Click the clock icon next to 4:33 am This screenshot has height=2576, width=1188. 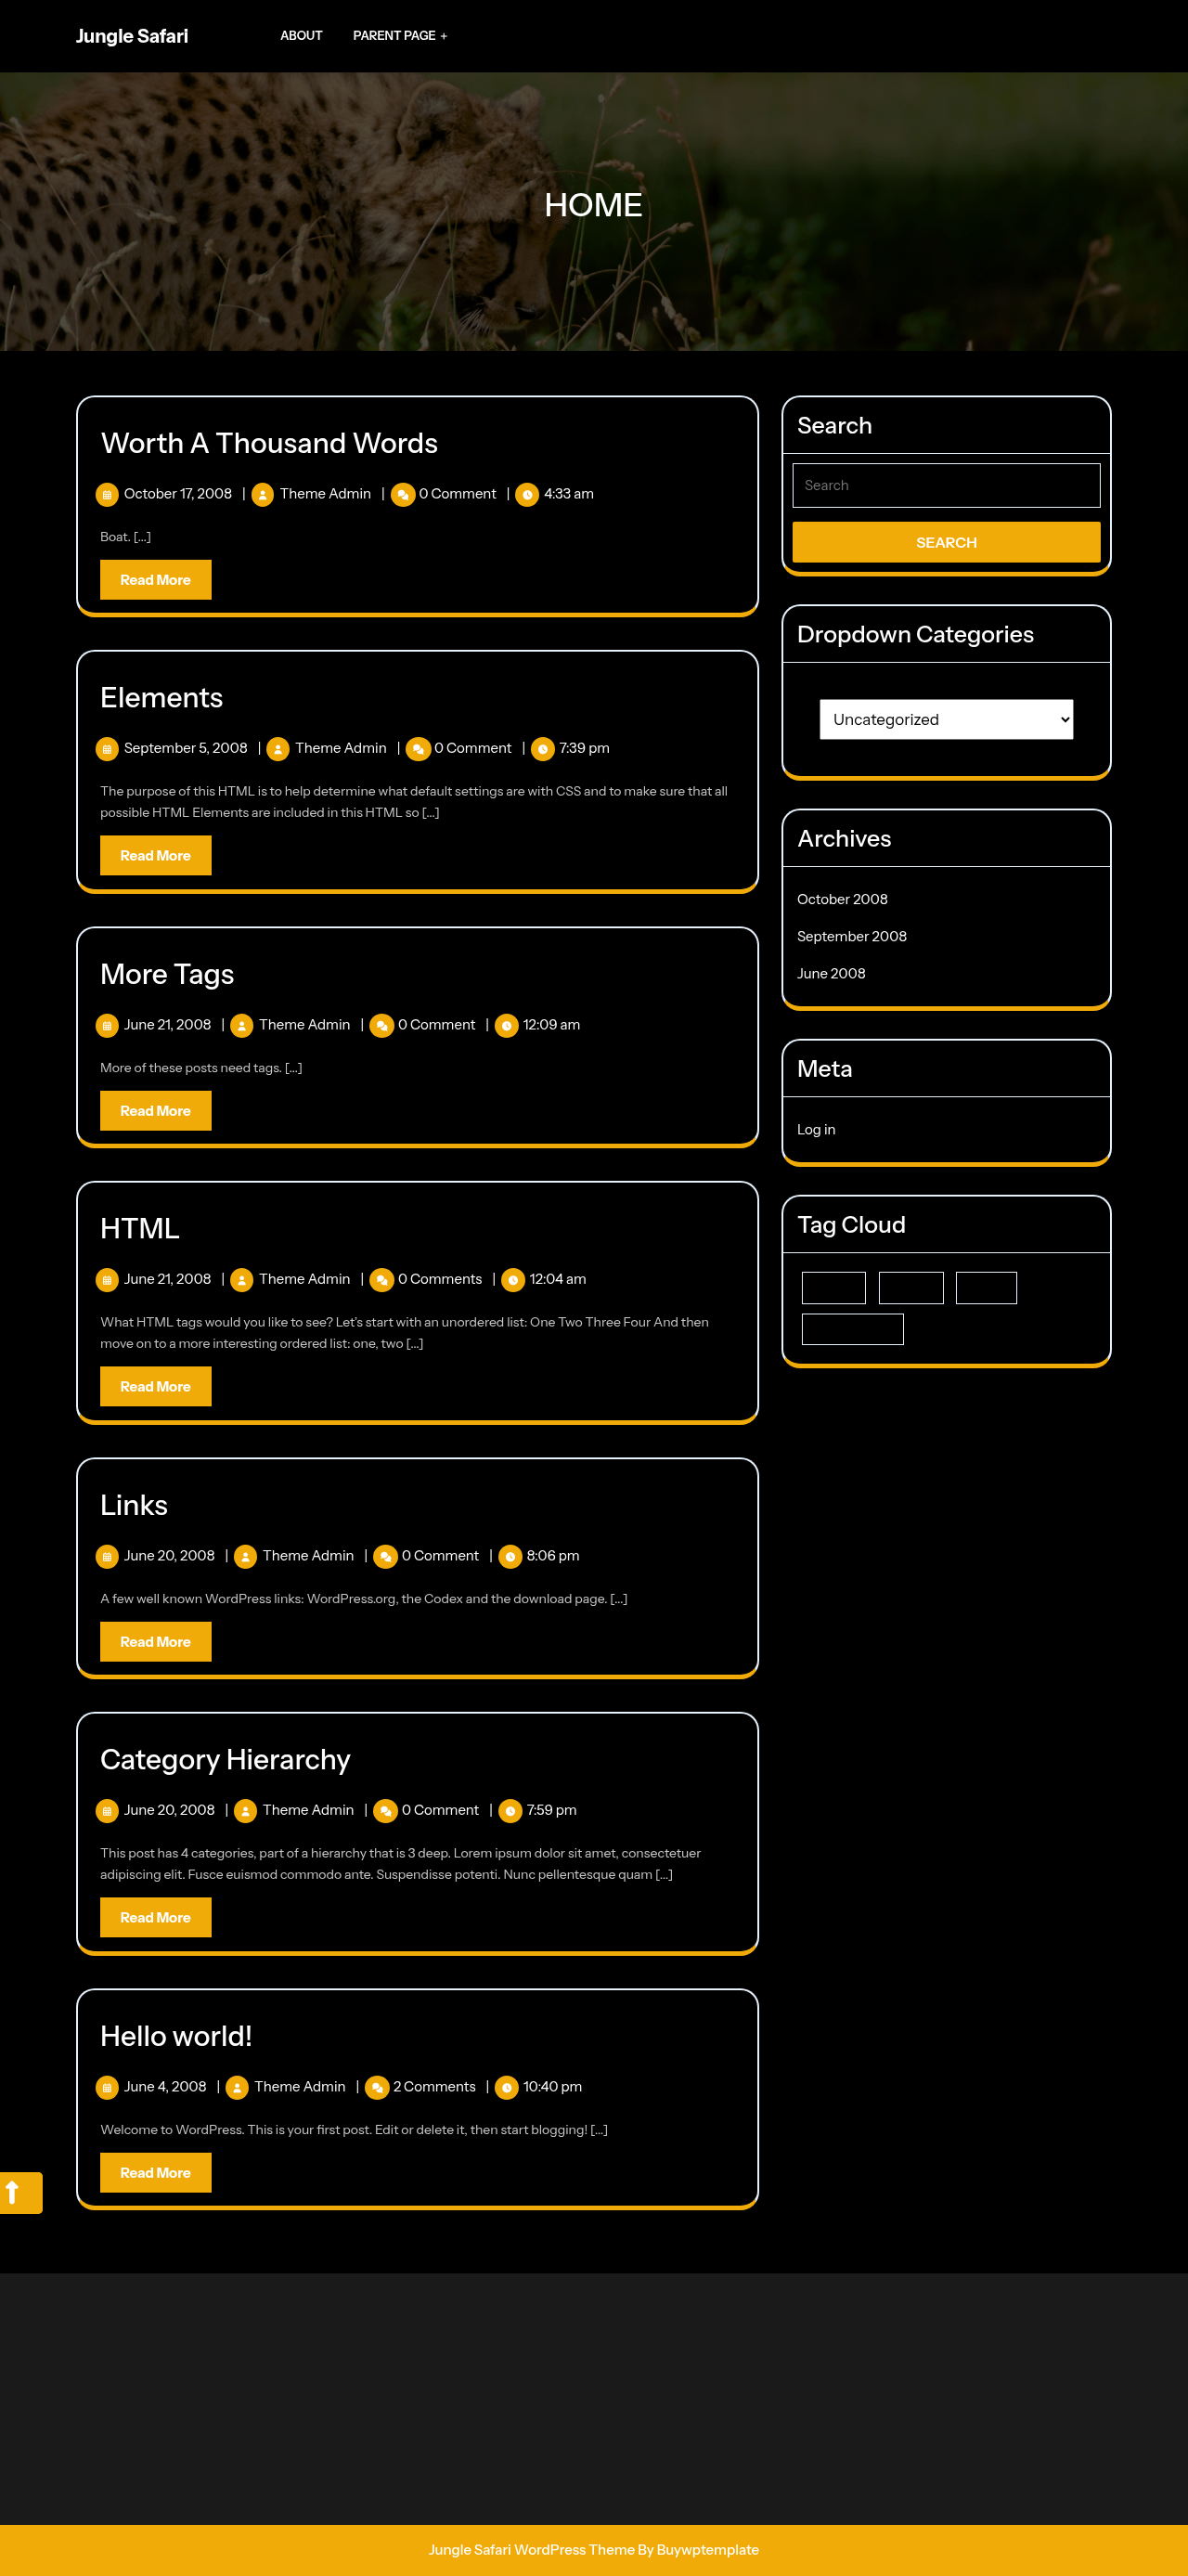(527, 495)
